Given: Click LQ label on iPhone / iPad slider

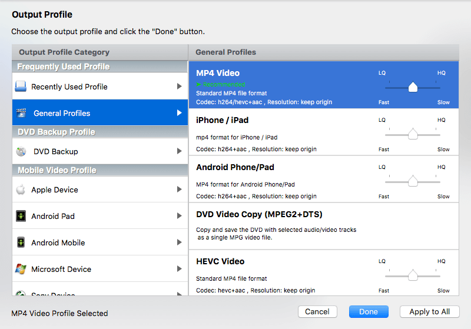Looking at the screenshot, I should tap(382, 120).
